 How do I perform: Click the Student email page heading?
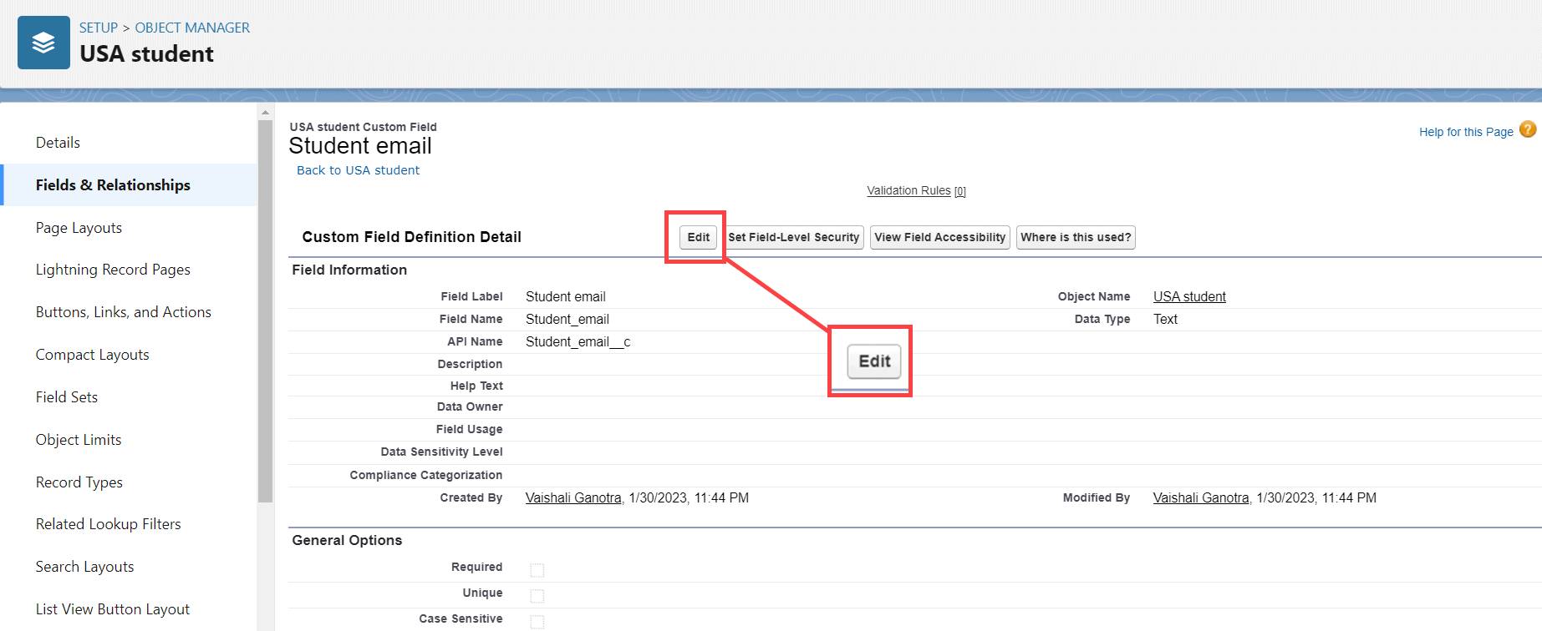click(360, 146)
